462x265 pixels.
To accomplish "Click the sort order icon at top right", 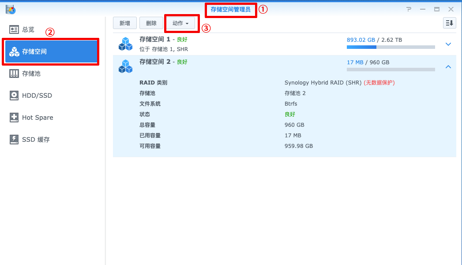I will pos(449,23).
